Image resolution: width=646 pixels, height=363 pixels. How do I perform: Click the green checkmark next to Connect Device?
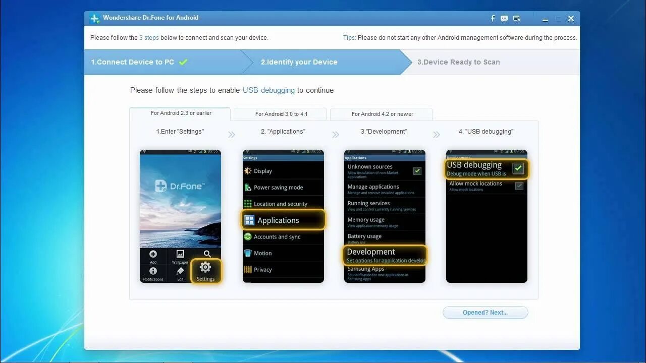183,62
